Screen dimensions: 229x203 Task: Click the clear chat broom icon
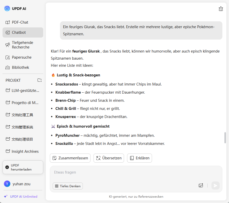(x=221, y=9)
